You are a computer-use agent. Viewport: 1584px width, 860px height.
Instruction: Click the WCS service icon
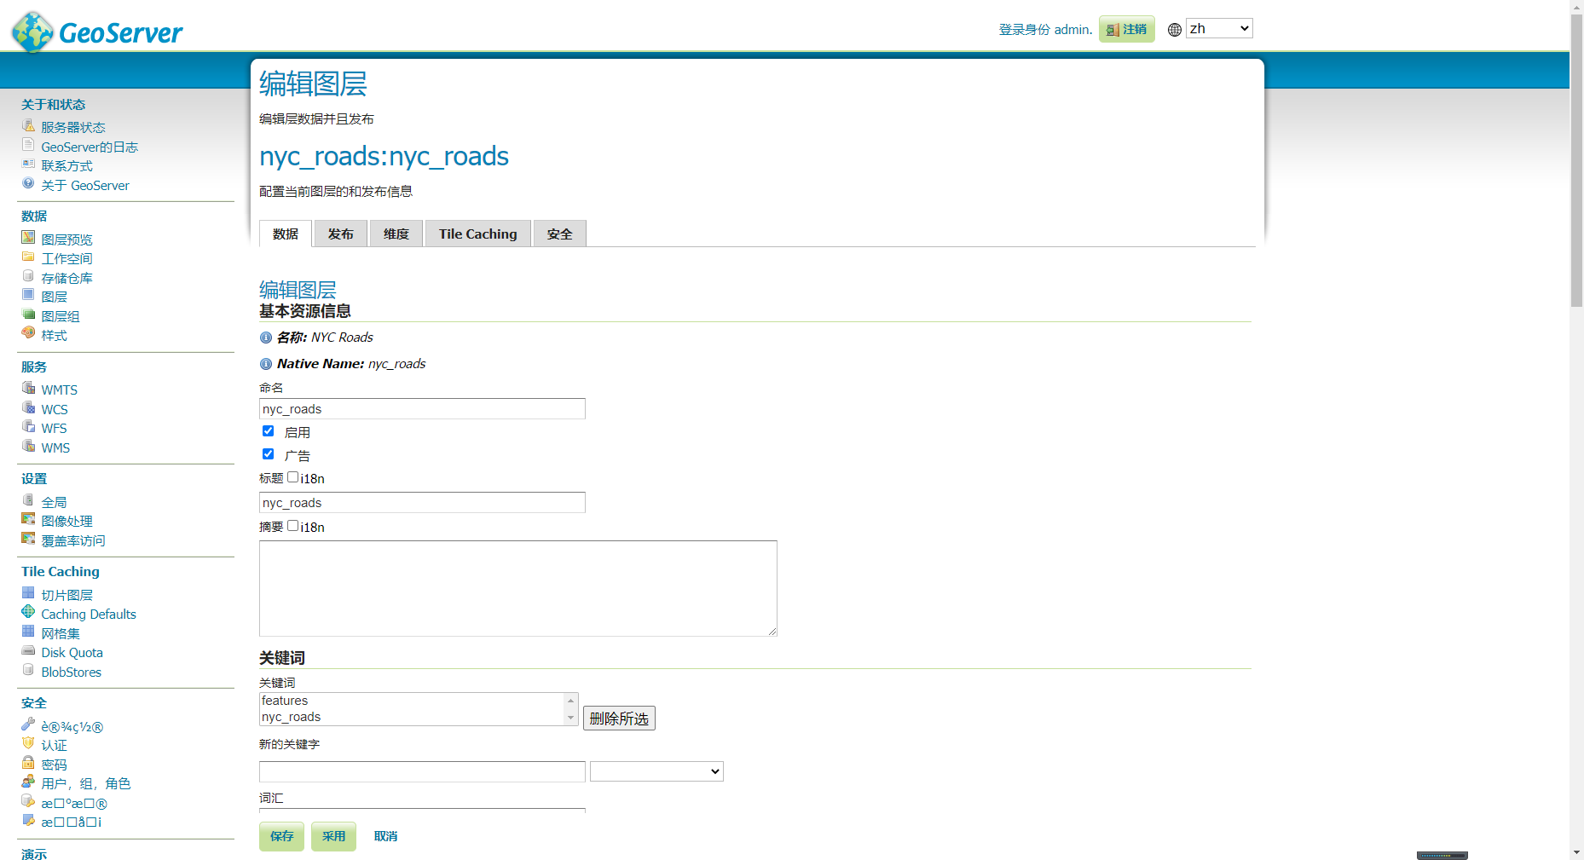click(28, 407)
